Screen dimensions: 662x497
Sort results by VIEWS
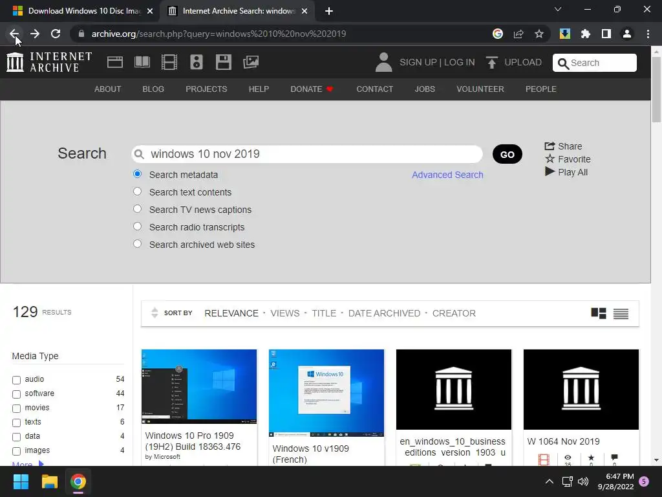tap(285, 313)
